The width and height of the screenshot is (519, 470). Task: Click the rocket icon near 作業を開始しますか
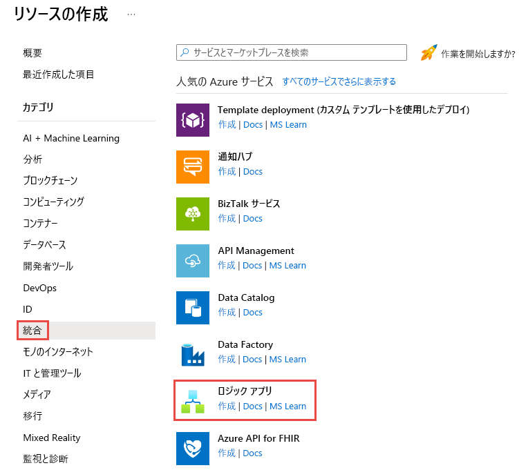click(x=428, y=52)
